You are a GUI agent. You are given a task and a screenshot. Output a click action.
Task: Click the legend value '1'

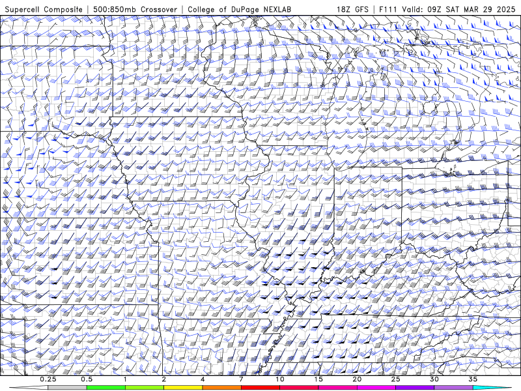[x=125, y=379]
